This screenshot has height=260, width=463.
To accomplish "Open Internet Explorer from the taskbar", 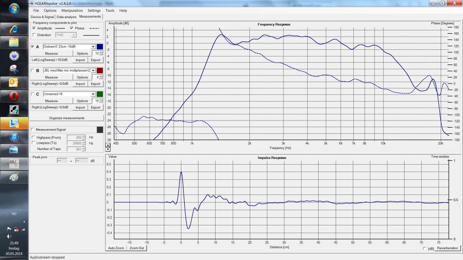I will coord(14,28).
